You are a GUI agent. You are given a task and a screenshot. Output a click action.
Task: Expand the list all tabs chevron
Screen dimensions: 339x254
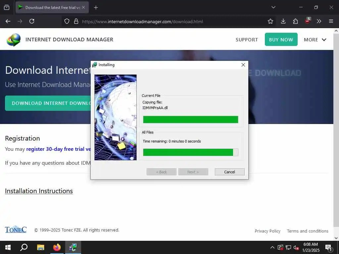[273, 7]
